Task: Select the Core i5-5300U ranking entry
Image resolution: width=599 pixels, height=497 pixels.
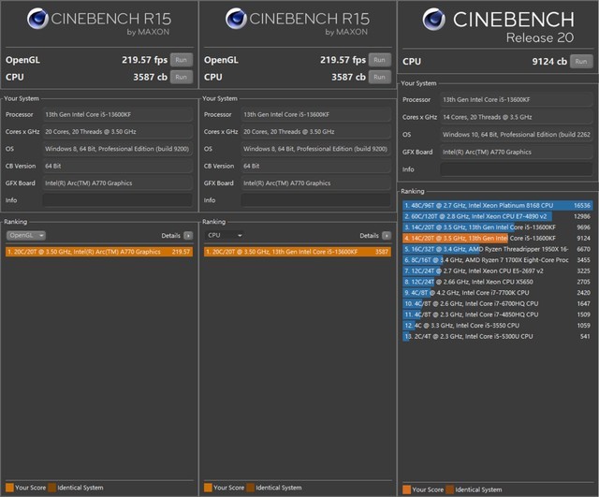Action: coord(497,337)
